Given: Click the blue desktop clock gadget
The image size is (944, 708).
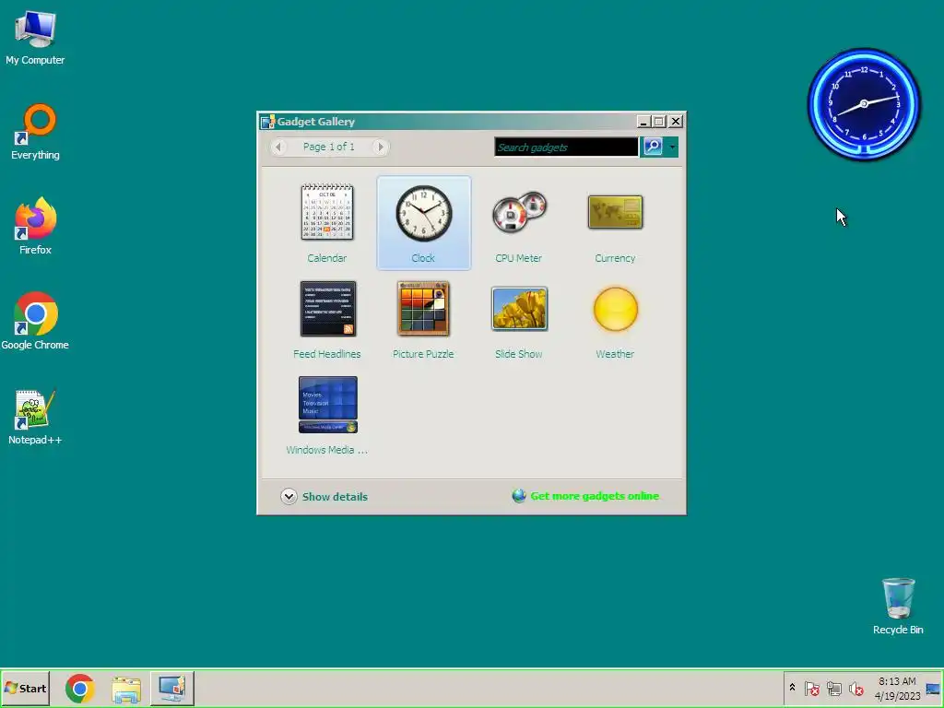Looking at the screenshot, I should click(x=864, y=104).
